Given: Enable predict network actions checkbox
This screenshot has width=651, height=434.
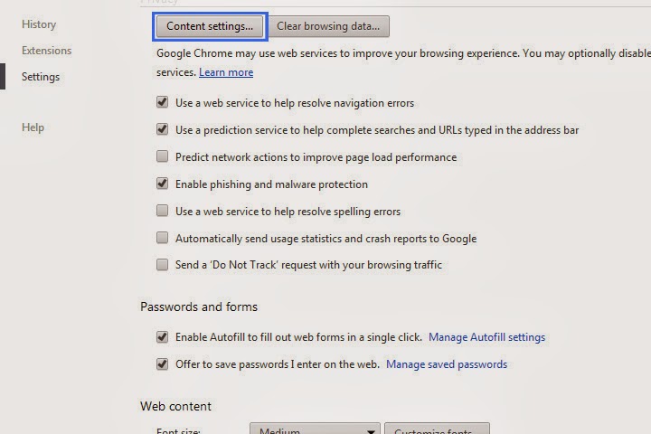Looking at the screenshot, I should [x=163, y=156].
